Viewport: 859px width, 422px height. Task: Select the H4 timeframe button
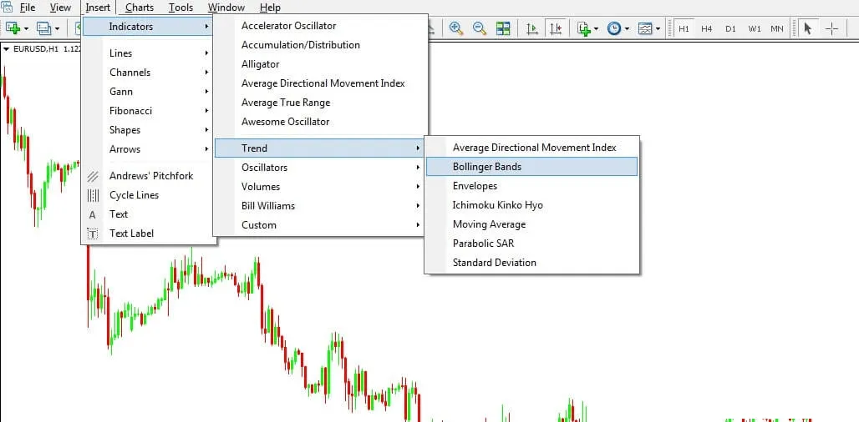click(707, 28)
